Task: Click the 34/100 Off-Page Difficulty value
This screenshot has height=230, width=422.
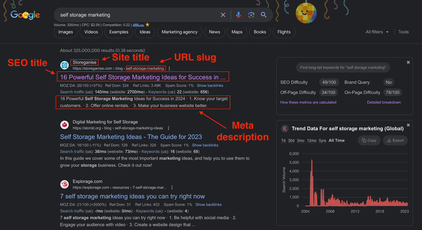Action: click(328, 92)
